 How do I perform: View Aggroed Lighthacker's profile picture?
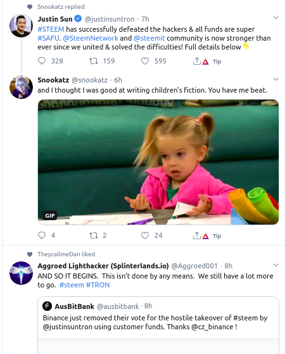click(21, 273)
